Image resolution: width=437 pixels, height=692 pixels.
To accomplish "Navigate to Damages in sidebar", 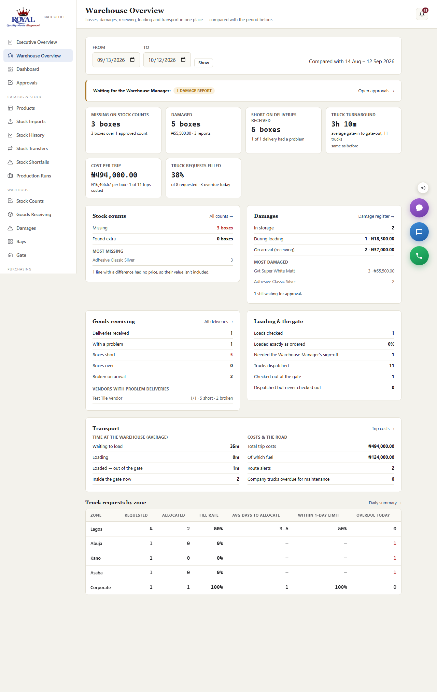I will (x=38, y=228).
